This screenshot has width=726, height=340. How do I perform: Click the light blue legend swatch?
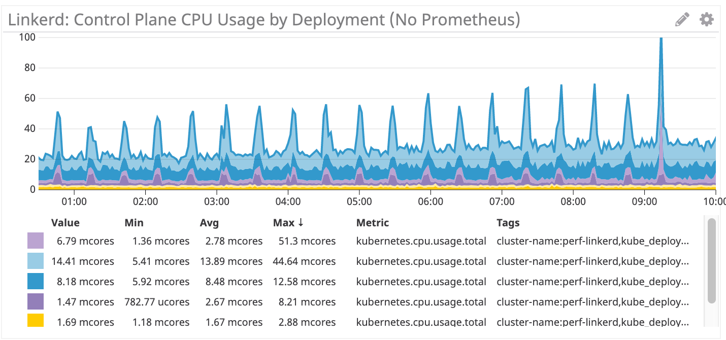pos(36,261)
